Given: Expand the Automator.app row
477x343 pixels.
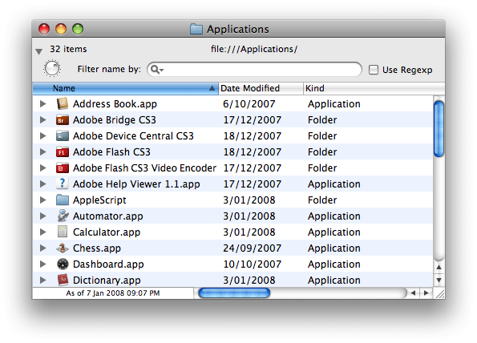Looking at the screenshot, I should [43, 216].
